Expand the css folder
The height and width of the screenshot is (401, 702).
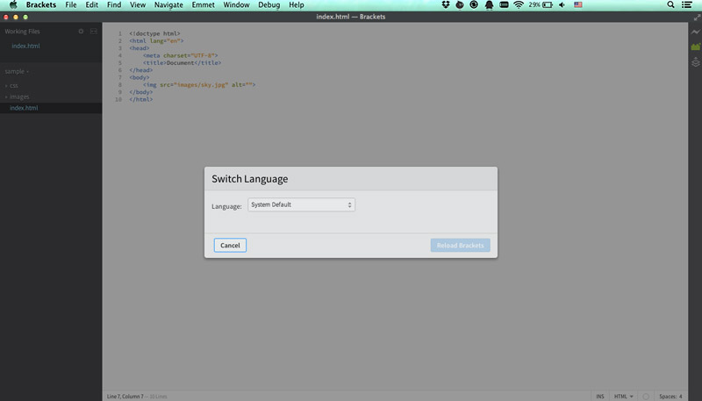[x=11, y=85]
